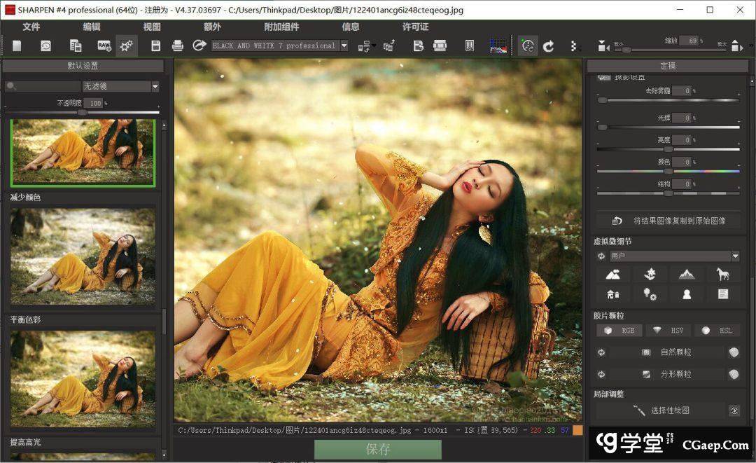Click the RAW settings icon in toolbar

104,46
